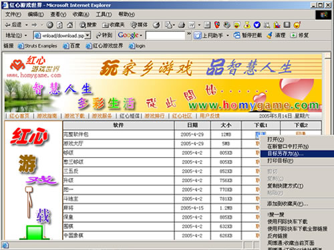Click the smiley face icon at toolbar end

(x=297, y=25)
